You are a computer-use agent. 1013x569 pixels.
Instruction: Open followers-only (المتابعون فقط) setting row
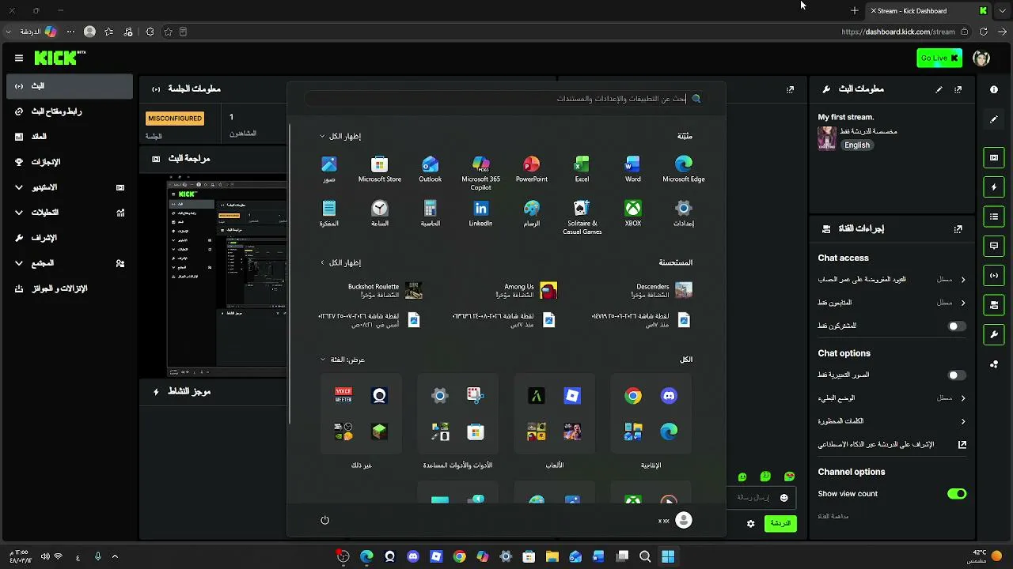[x=892, y=303]
